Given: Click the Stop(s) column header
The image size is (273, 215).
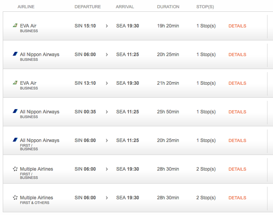Looking at the screenshot, I should [205, 7].
